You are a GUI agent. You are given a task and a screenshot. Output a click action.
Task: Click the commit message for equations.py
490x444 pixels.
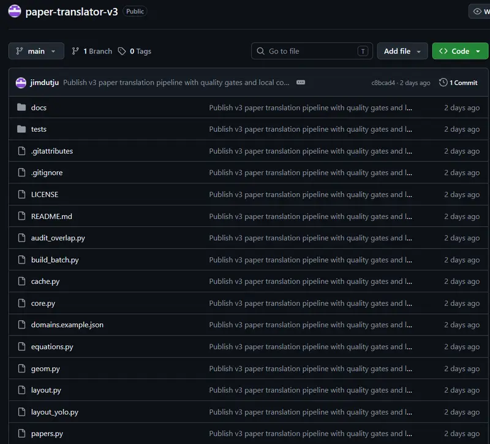pos(311,346)
